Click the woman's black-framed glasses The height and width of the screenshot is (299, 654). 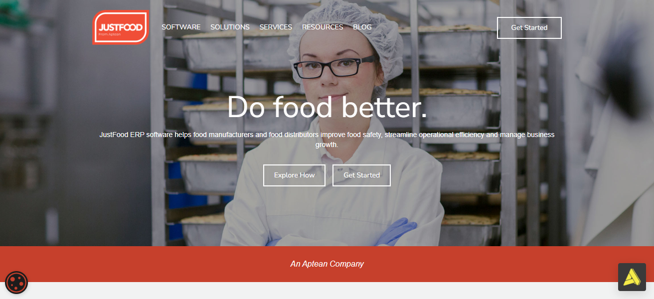click(x=333, y=66)
